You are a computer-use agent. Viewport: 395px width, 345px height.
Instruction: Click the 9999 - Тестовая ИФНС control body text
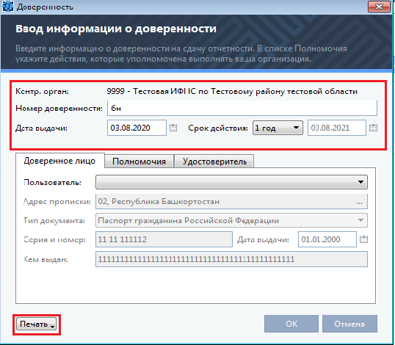(232, 91)
